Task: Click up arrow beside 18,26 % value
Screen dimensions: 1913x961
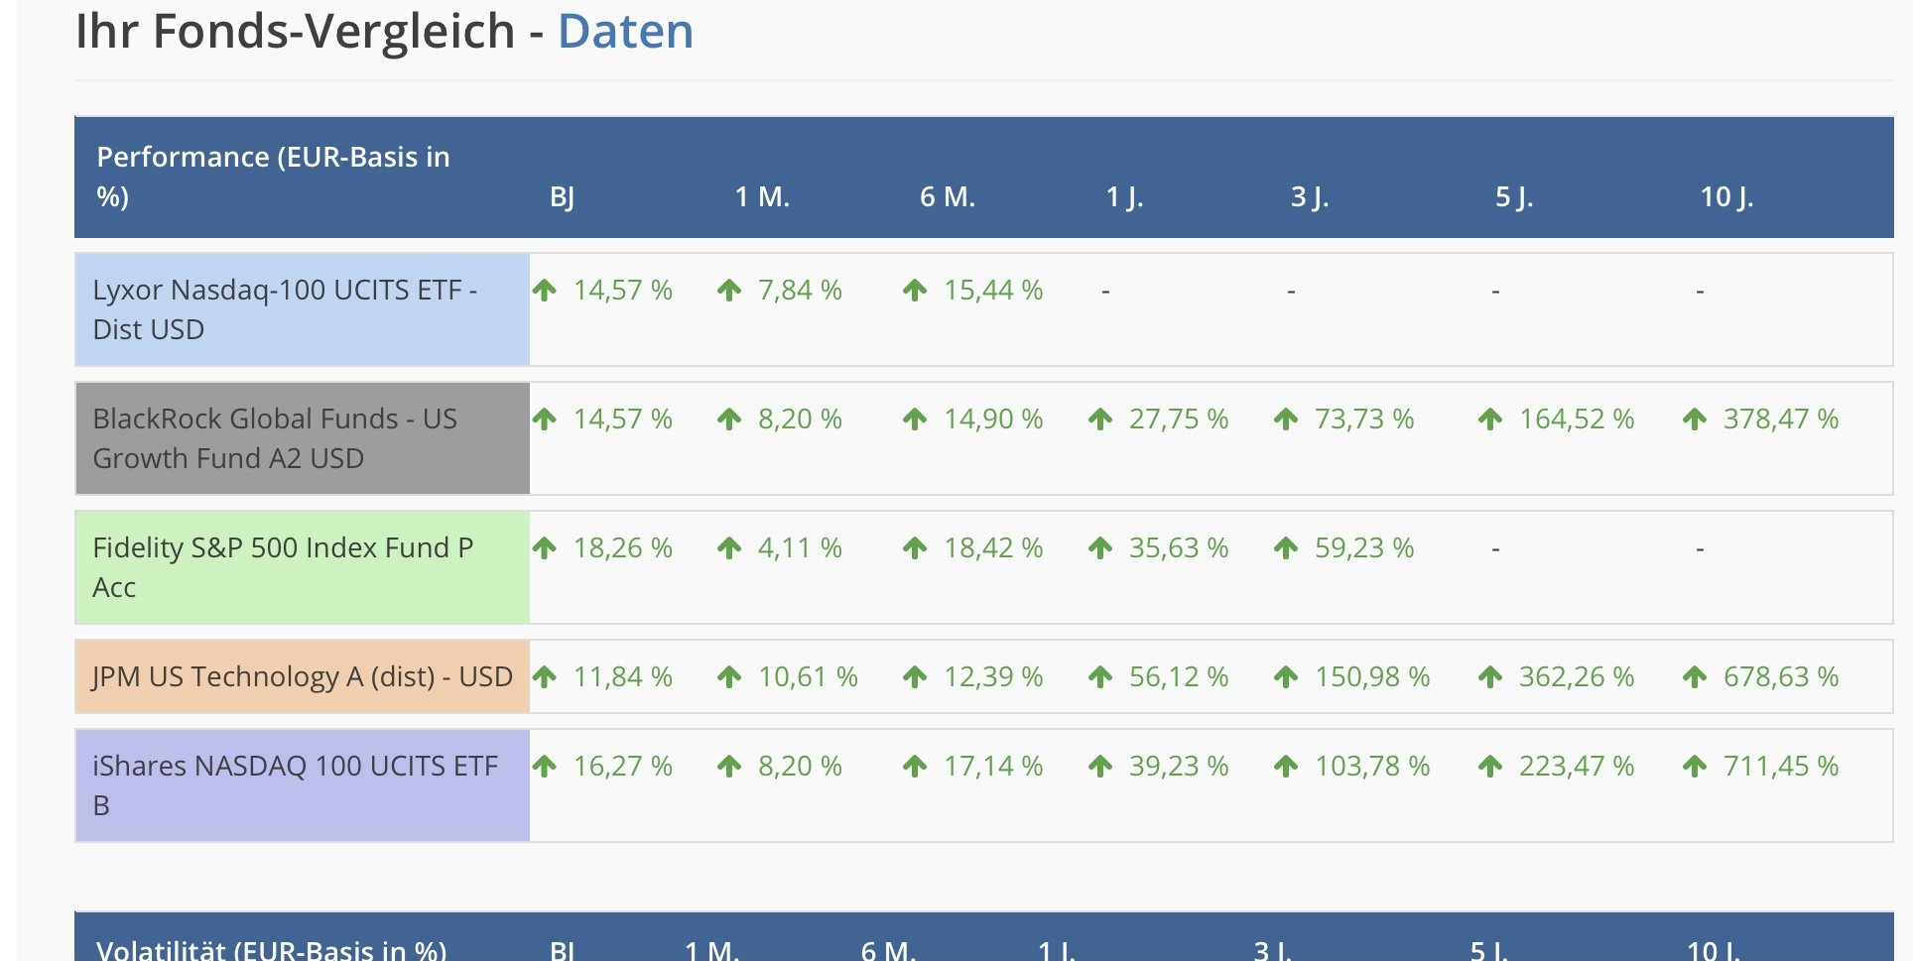Action: click(544, 548)
